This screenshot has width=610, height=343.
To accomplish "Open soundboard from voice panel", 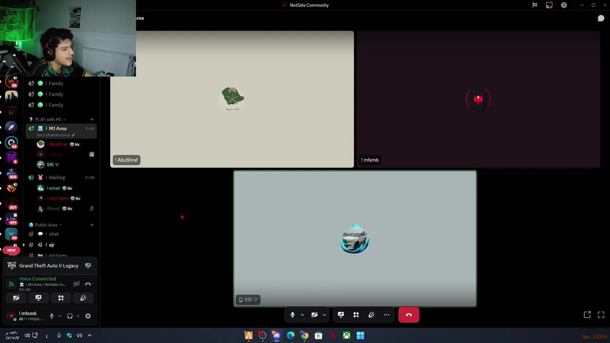I will coord(83,298).
